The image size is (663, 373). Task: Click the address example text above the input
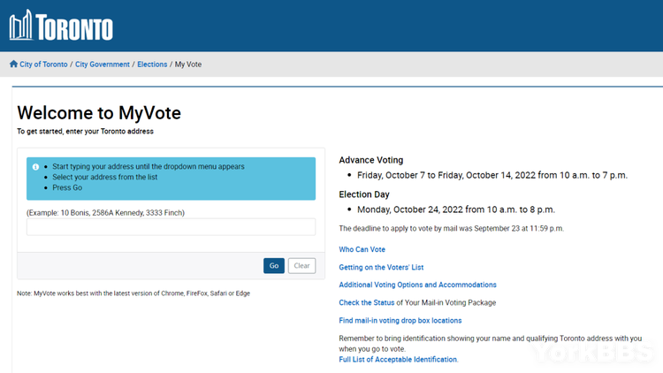(x=105, y=213)
